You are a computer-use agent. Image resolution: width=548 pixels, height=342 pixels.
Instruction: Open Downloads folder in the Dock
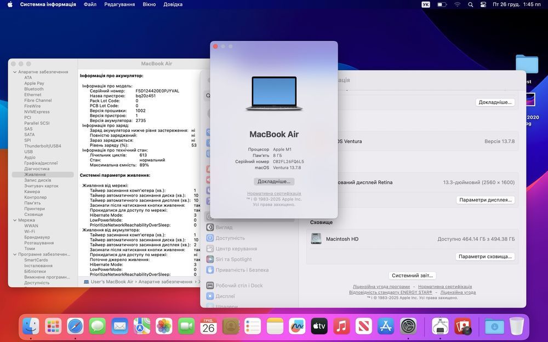pos(494,326)
